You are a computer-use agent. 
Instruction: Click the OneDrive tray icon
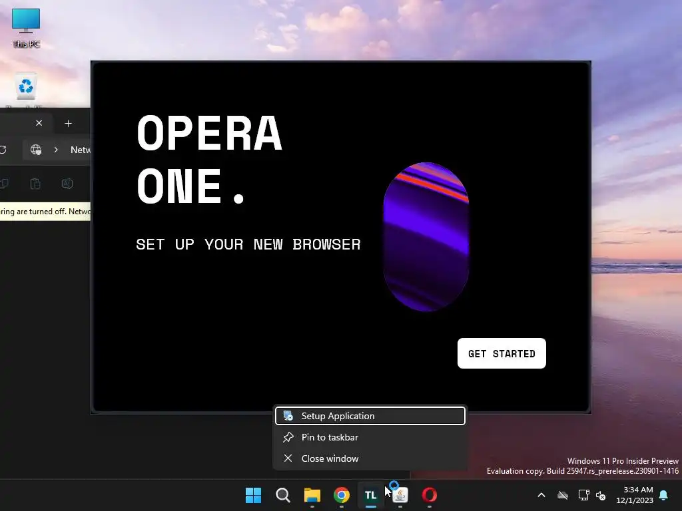point(563,495)
